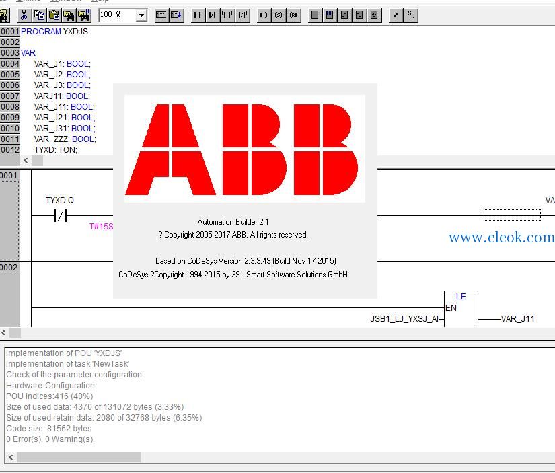Image resolution: width=555 pixels, height=473 pixels.
Task: Select declaration 'VAR_J21: BOOL;'
Action: tap(65, 118)
